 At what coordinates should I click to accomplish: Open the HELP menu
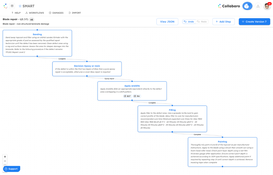[x=16, y=13]
